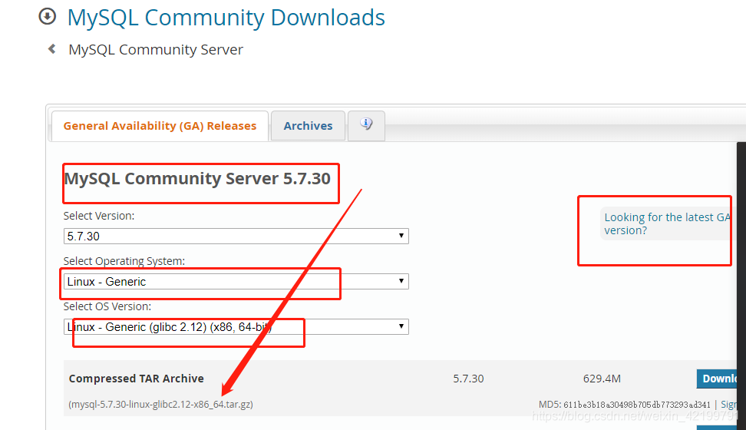Click the 629.4M file size
The height and width of the screenshot is (430, 746).
602,379
